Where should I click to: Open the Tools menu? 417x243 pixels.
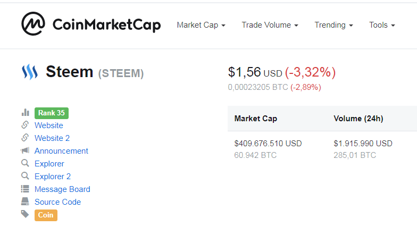coord(382,25)
